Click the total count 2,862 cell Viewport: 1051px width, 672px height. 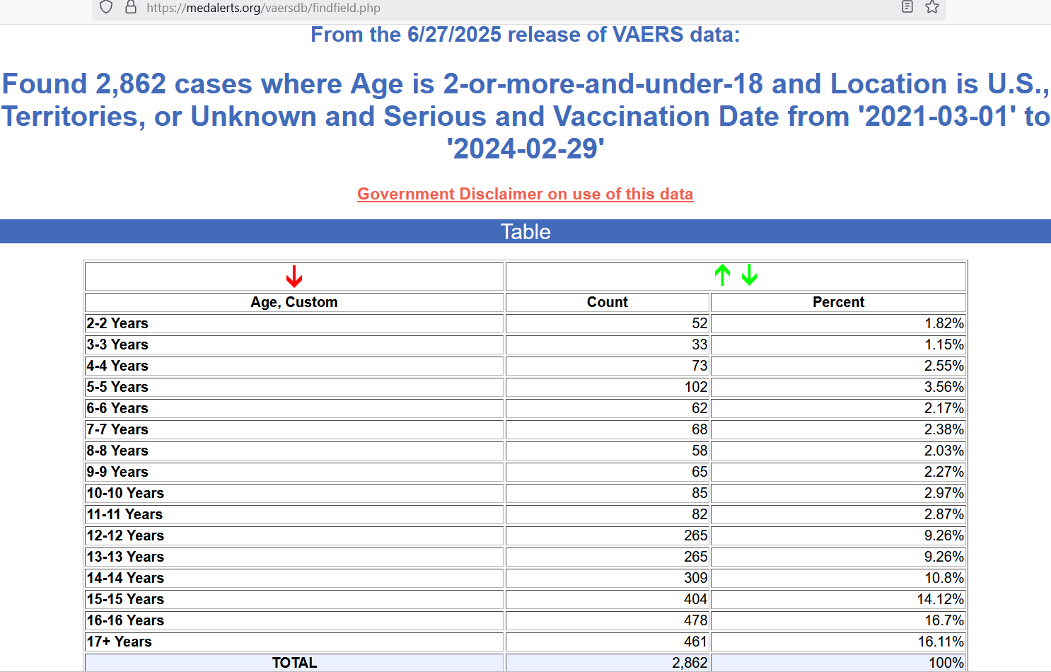(690, 663)
